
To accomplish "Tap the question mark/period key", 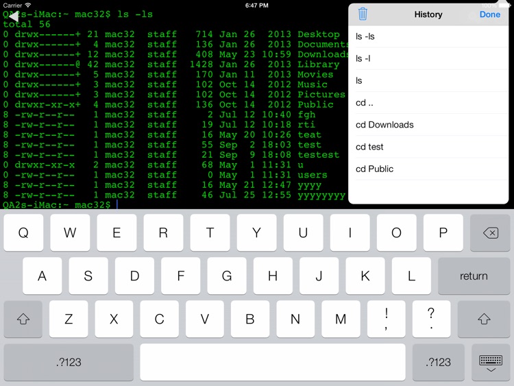I will pos(431,319).
